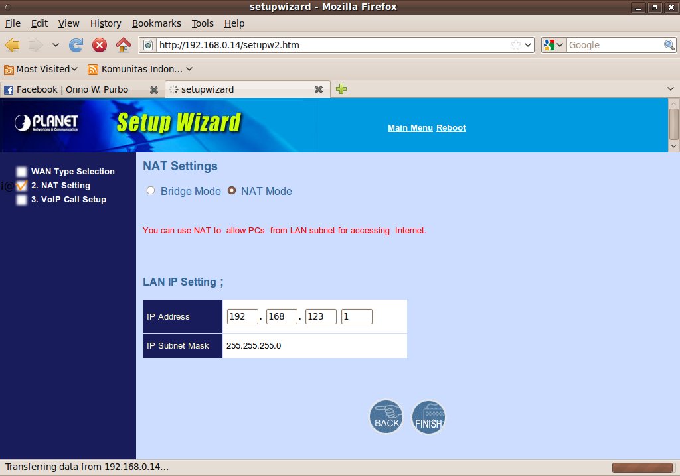This screenshot has height=476, width=680.
Task: Click third IP octet field showing 123
Action: 321,317
